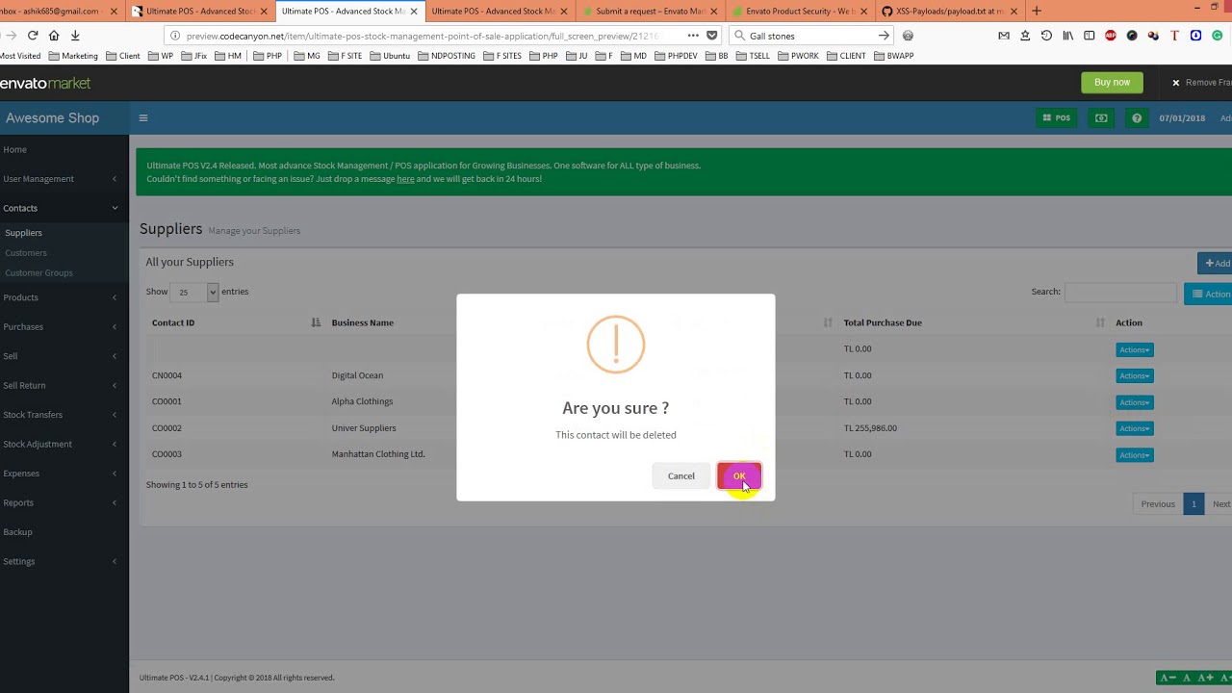Open a new browser tab with plus
This screenshot has height=693, width=1232.
(x=1037, y=11)
